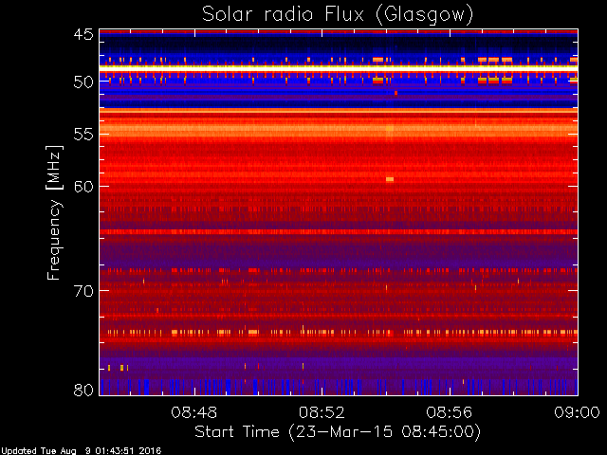The image size is (607, 455).
Task: Click the 50 MHz frequency axis label
Action: point(83,82)
